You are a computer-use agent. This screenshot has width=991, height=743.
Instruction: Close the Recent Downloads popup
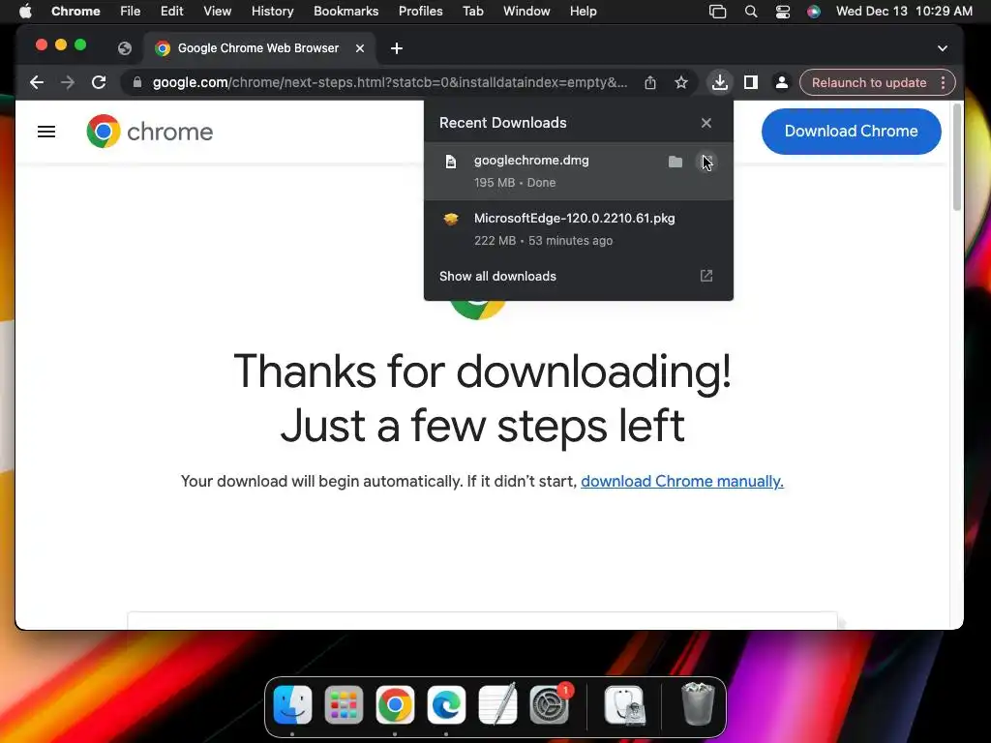[x=706, y=123]
